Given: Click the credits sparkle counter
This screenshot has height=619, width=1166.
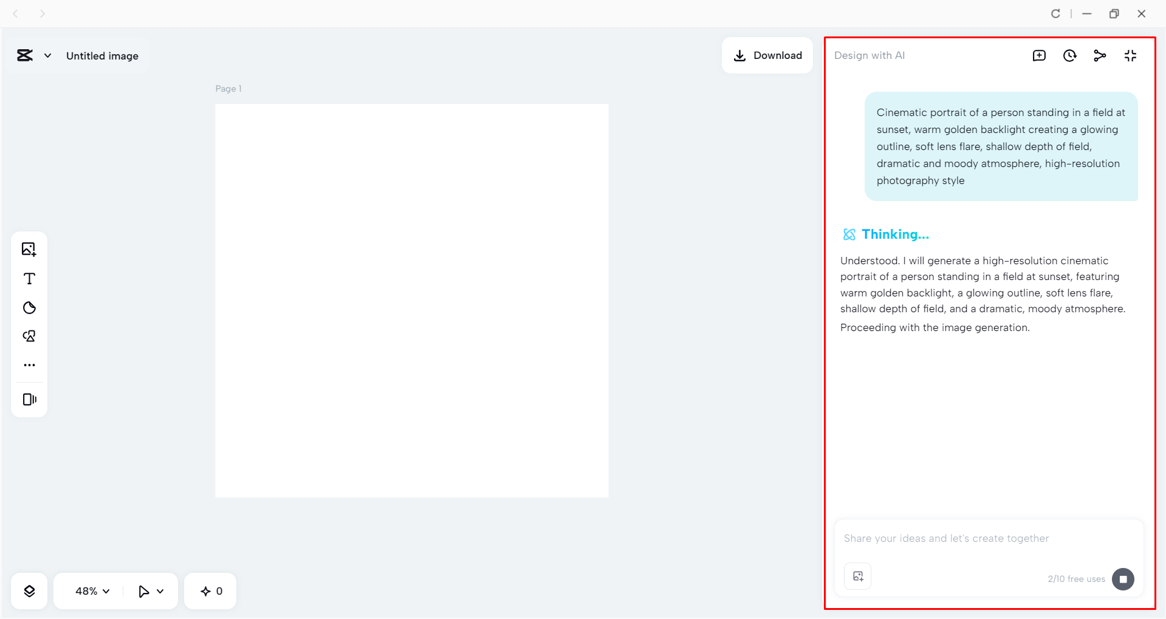Looking at the screenshot, I should point(211,591).
